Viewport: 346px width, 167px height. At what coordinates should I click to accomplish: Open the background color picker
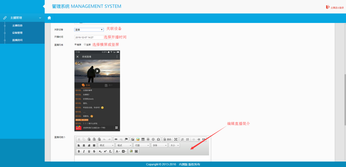[x=124, y=151]
